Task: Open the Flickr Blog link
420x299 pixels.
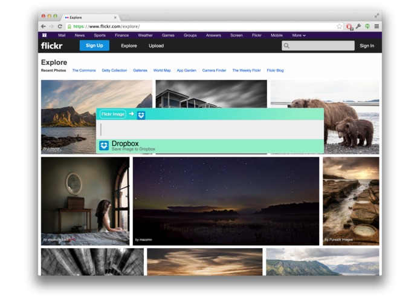Action: [x=275, y=70]
